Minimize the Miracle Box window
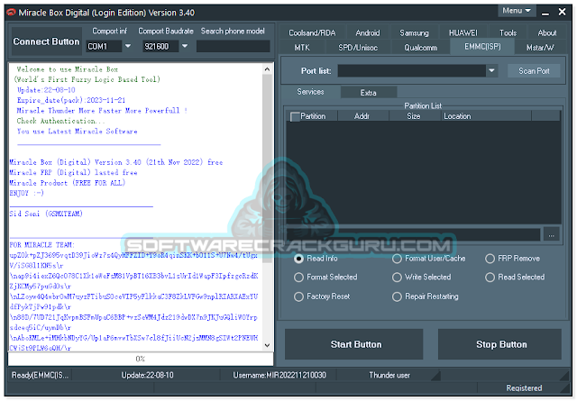 click(545, 13)
